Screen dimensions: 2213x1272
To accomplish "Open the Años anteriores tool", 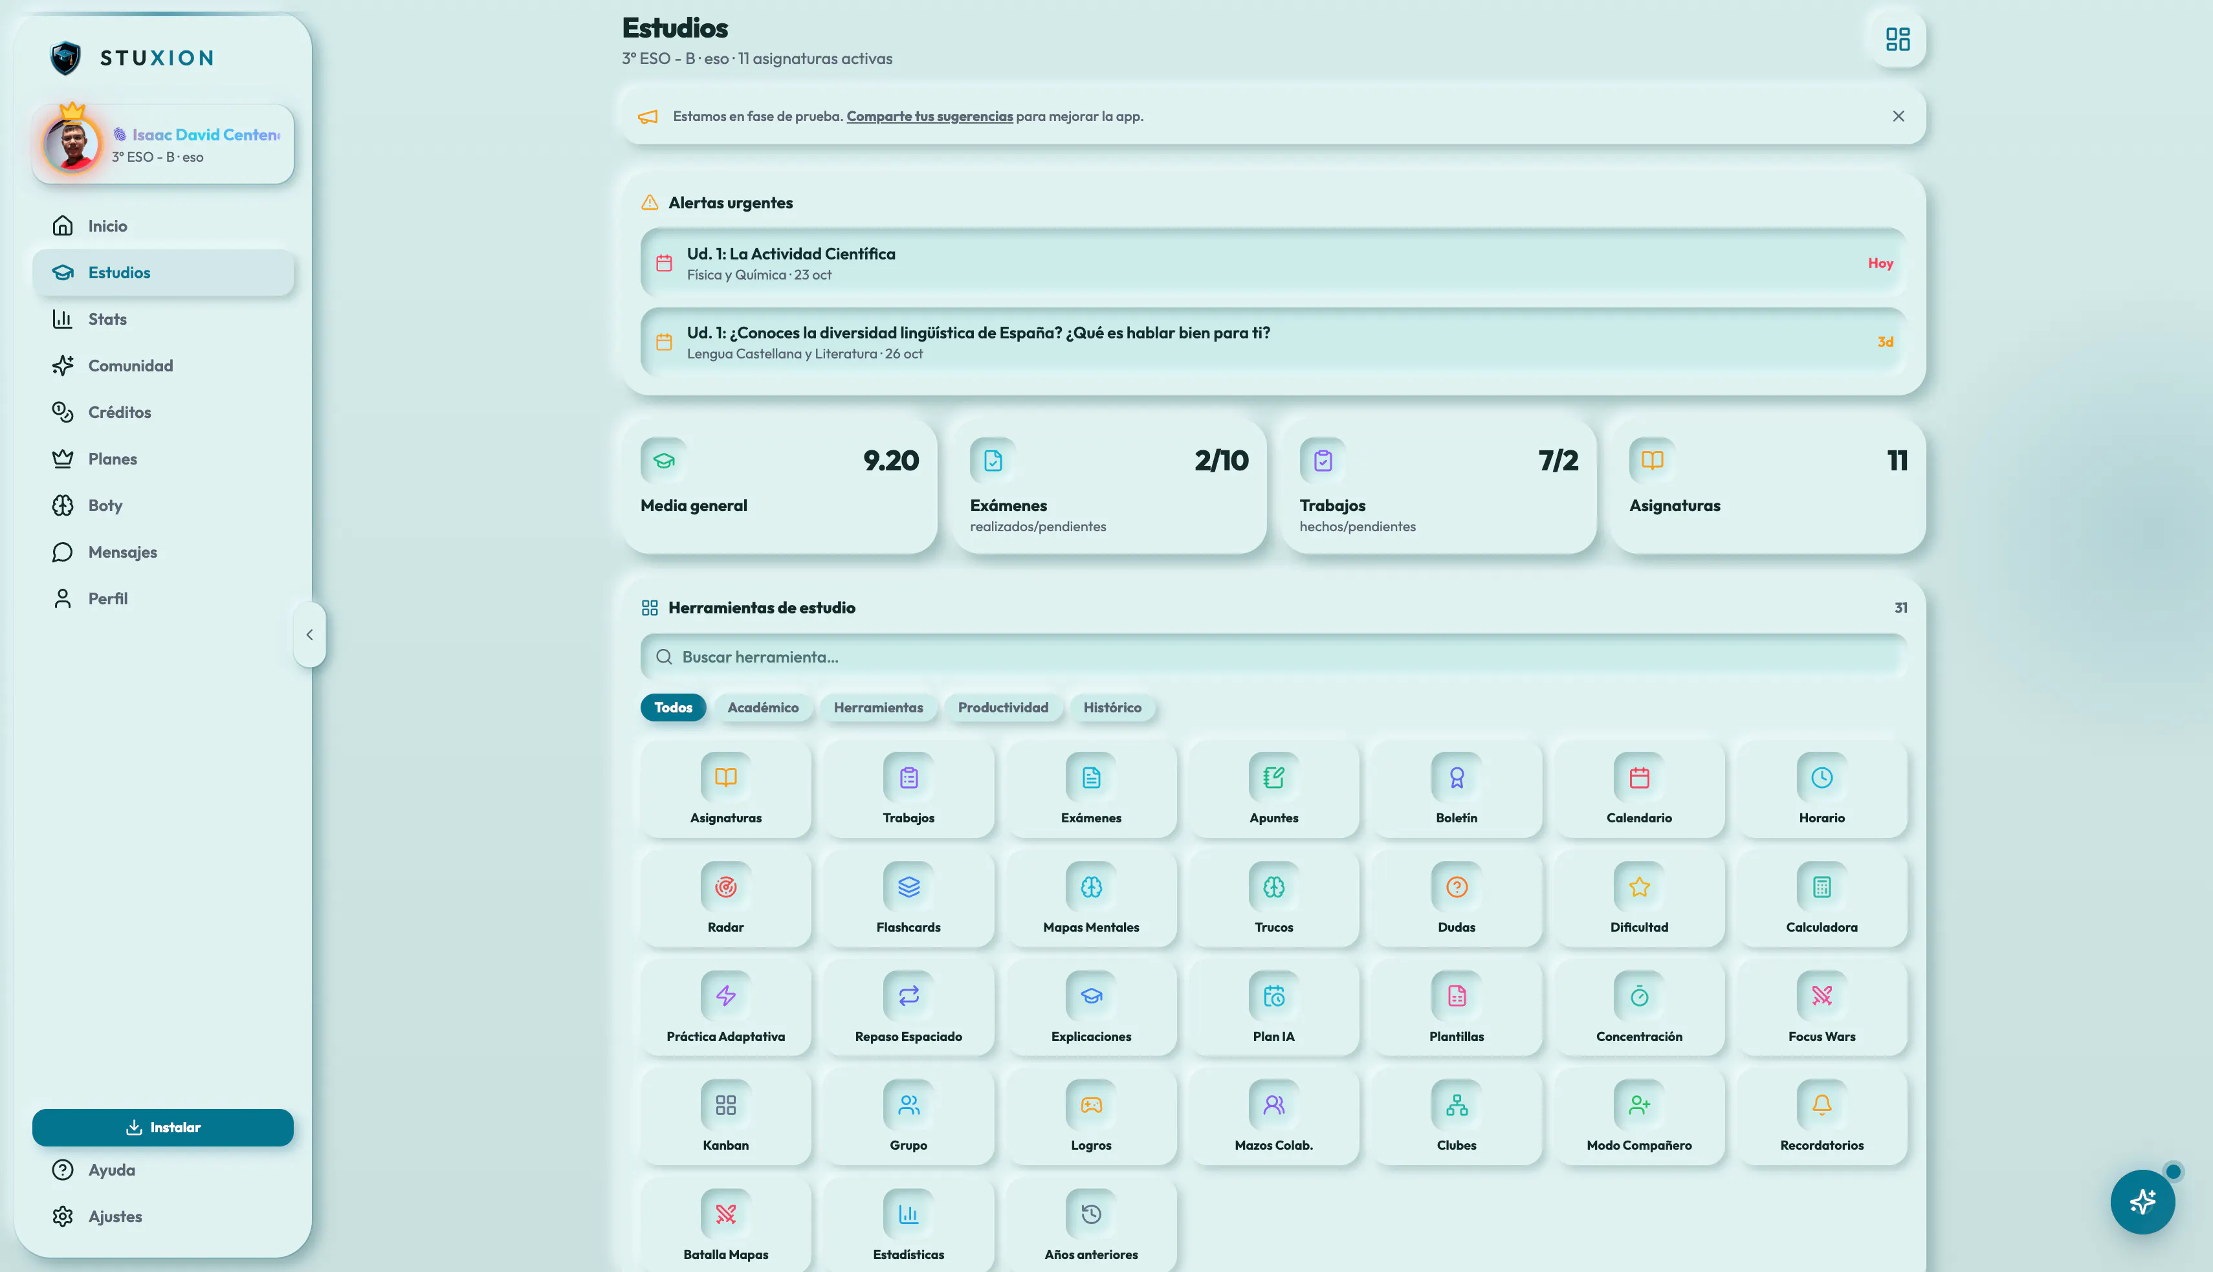I will pyautogui.click(x=1091, y=1225).
